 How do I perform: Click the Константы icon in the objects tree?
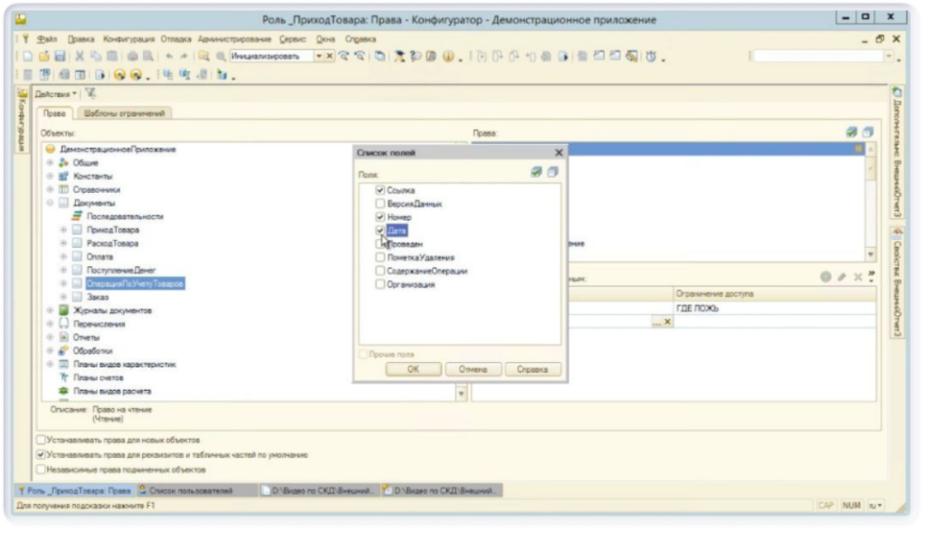tap(65, 176)
